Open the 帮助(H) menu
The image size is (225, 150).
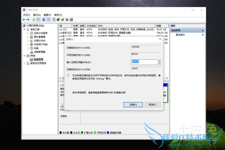58,15
